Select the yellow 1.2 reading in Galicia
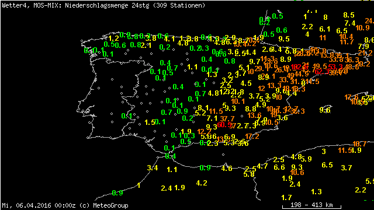This screenshot has width=374, height=210. point(113,38)
